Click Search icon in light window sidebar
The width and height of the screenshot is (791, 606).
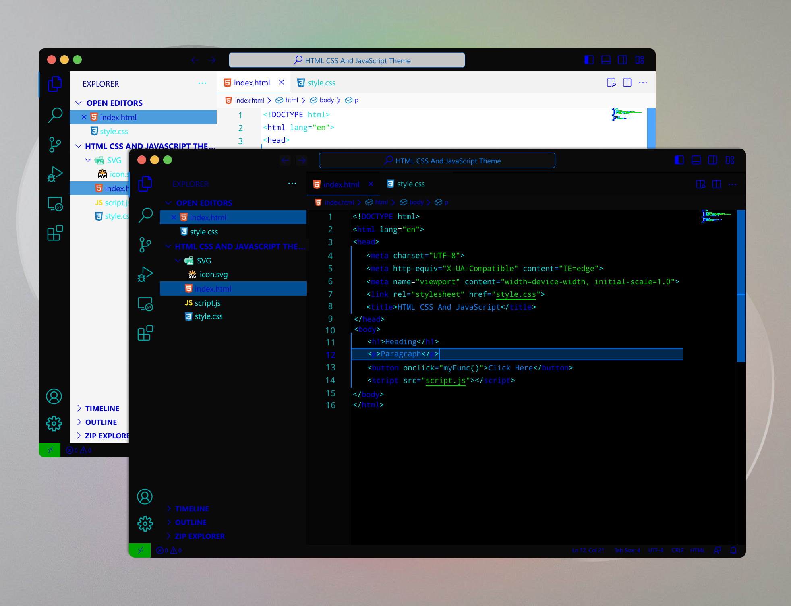click(x=55, y=115)
